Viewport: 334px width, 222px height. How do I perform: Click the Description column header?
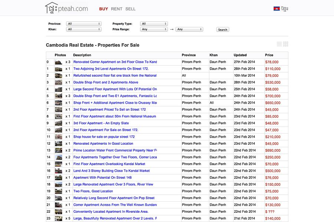(82, 55)
